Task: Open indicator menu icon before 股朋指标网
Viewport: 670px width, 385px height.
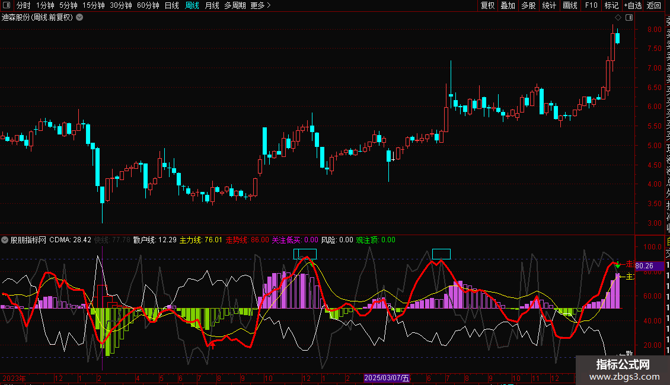Action: (x=5, y=240)
